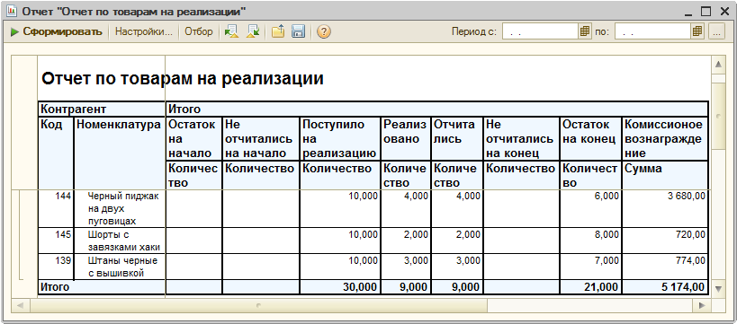This screenshot has width=737, height=324.
Task: Select the Итого commission total 5 174,00 cell
Action: pos(665,287)
